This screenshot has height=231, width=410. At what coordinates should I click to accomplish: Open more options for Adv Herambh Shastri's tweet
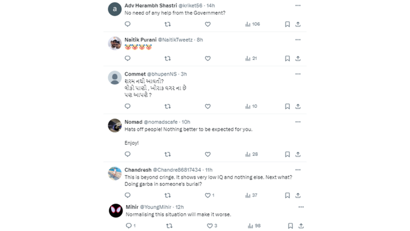click(x=298, y=5)
